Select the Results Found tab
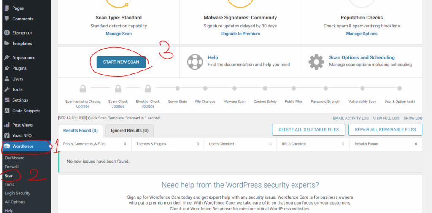432x213 pixels. (81, 131)
